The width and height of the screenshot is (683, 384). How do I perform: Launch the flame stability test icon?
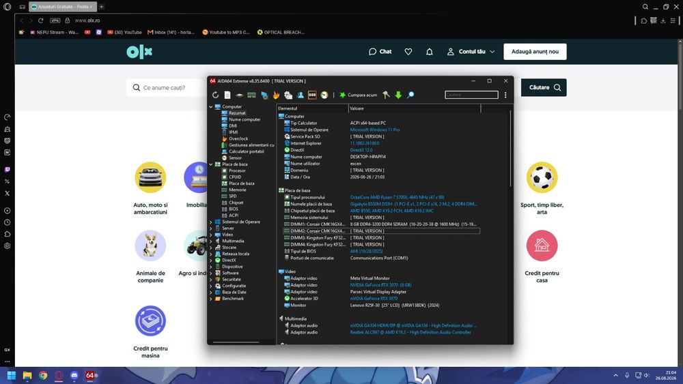click(x=276, y=95)
